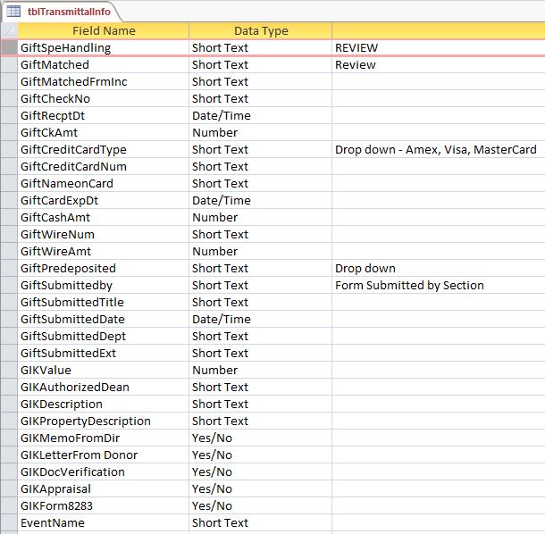545x534 pixels.
Task: Click the GiftMatched field name cell
Action: pyautogui.click(x=104, y=64)
